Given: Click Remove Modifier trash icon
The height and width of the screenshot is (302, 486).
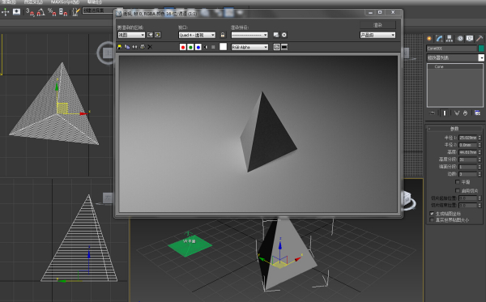Looking at the screenshot, I should [465, 113].
